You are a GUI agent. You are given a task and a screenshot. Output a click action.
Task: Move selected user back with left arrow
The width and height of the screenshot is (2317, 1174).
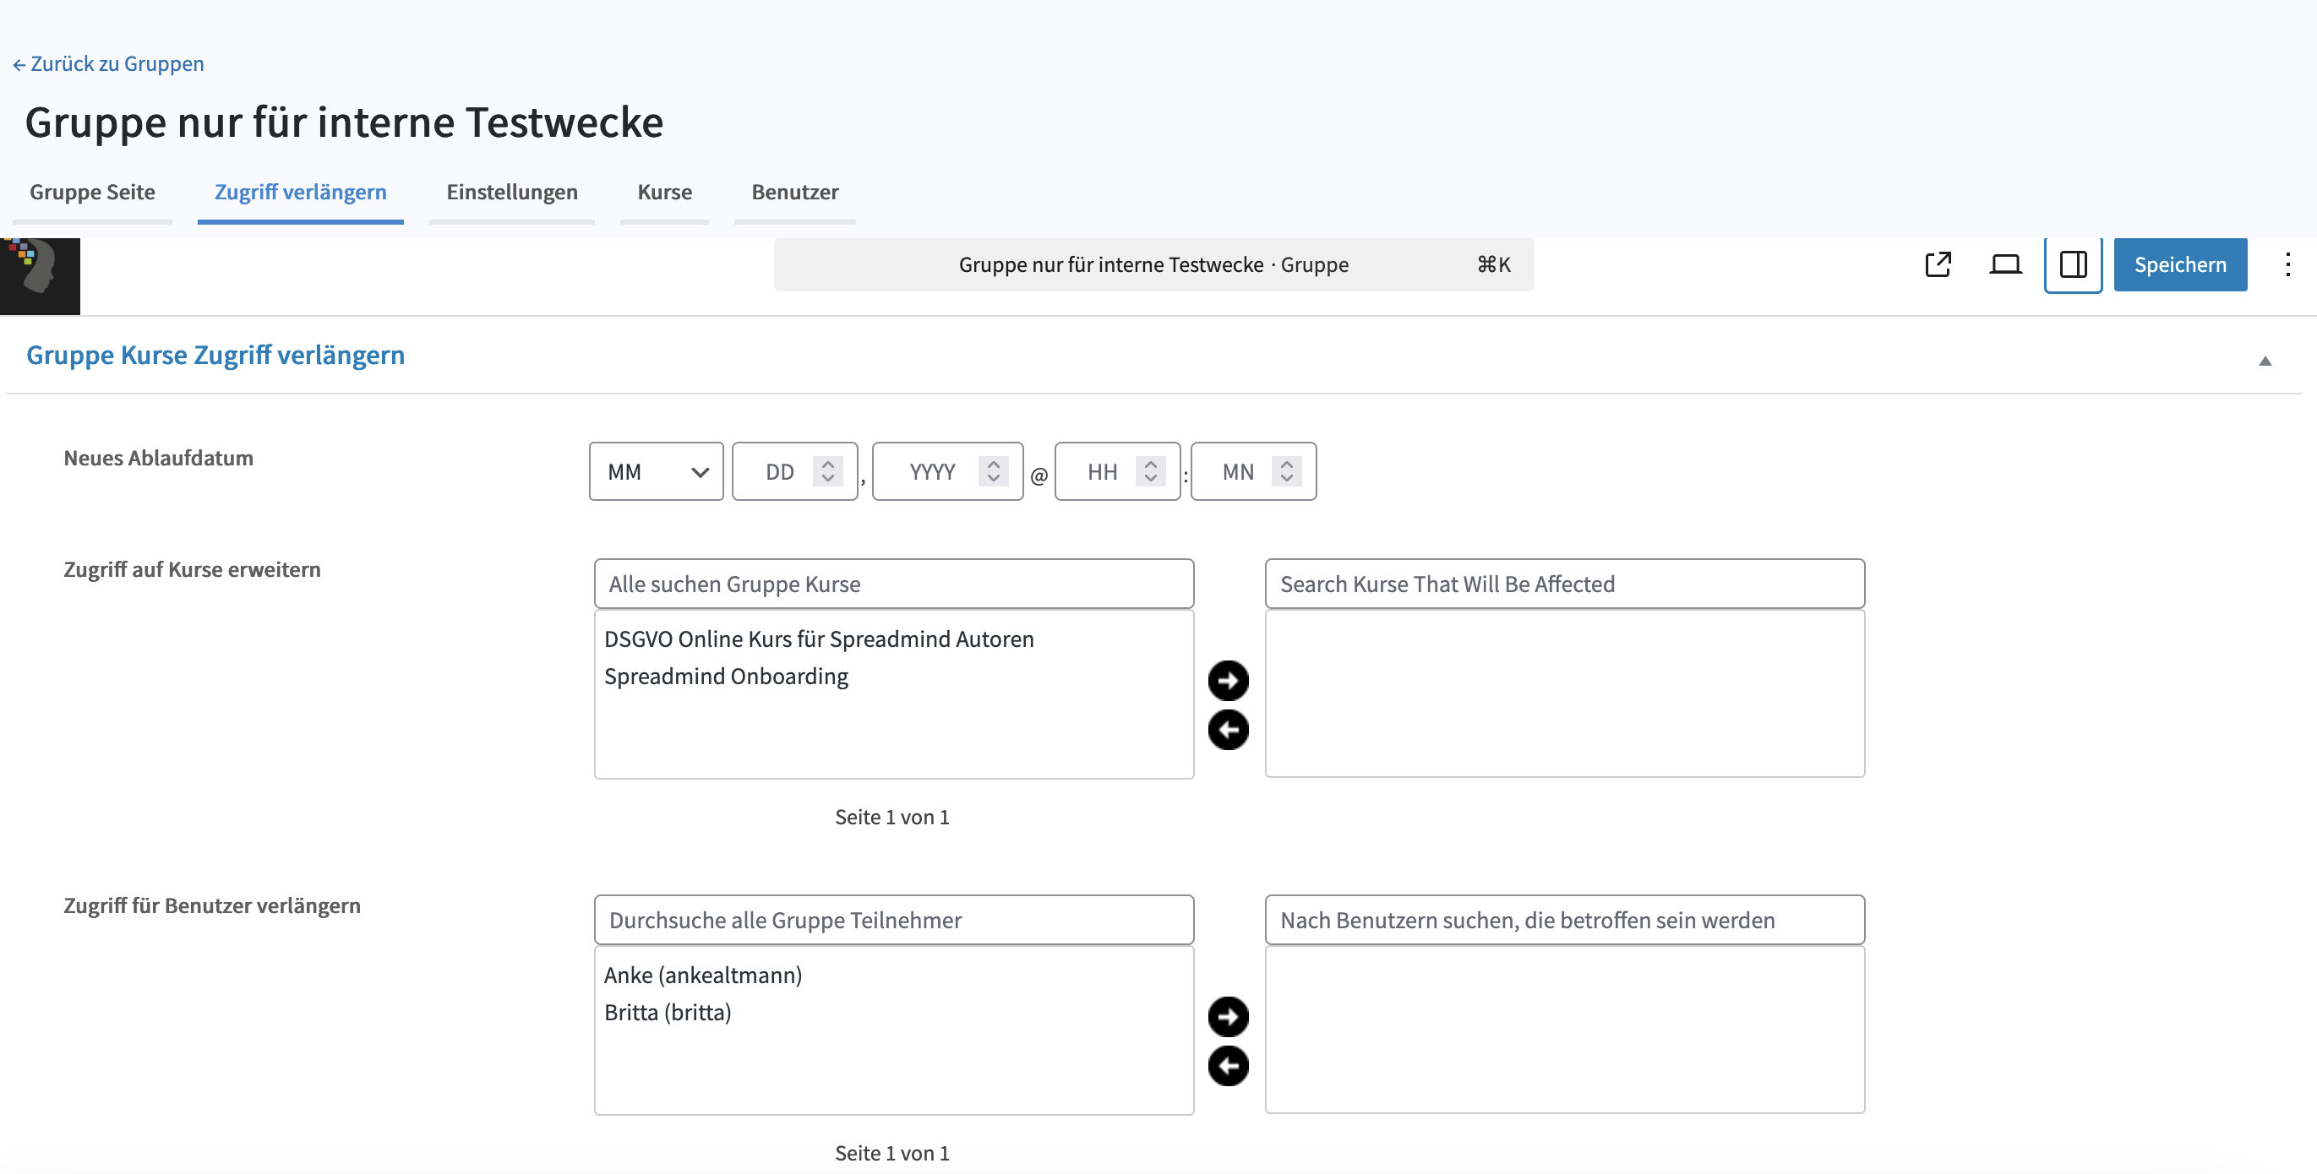tap(1228, 1065)
